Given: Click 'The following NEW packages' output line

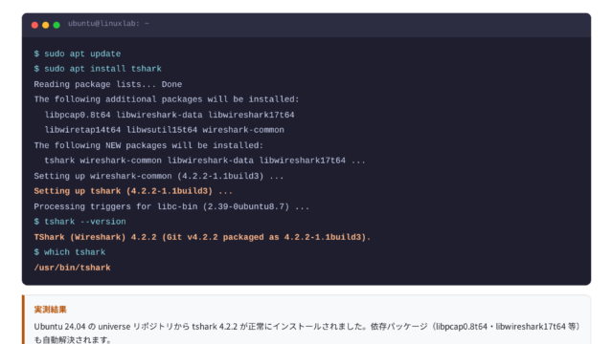Looking at the screenshot, I should (148, 145).
